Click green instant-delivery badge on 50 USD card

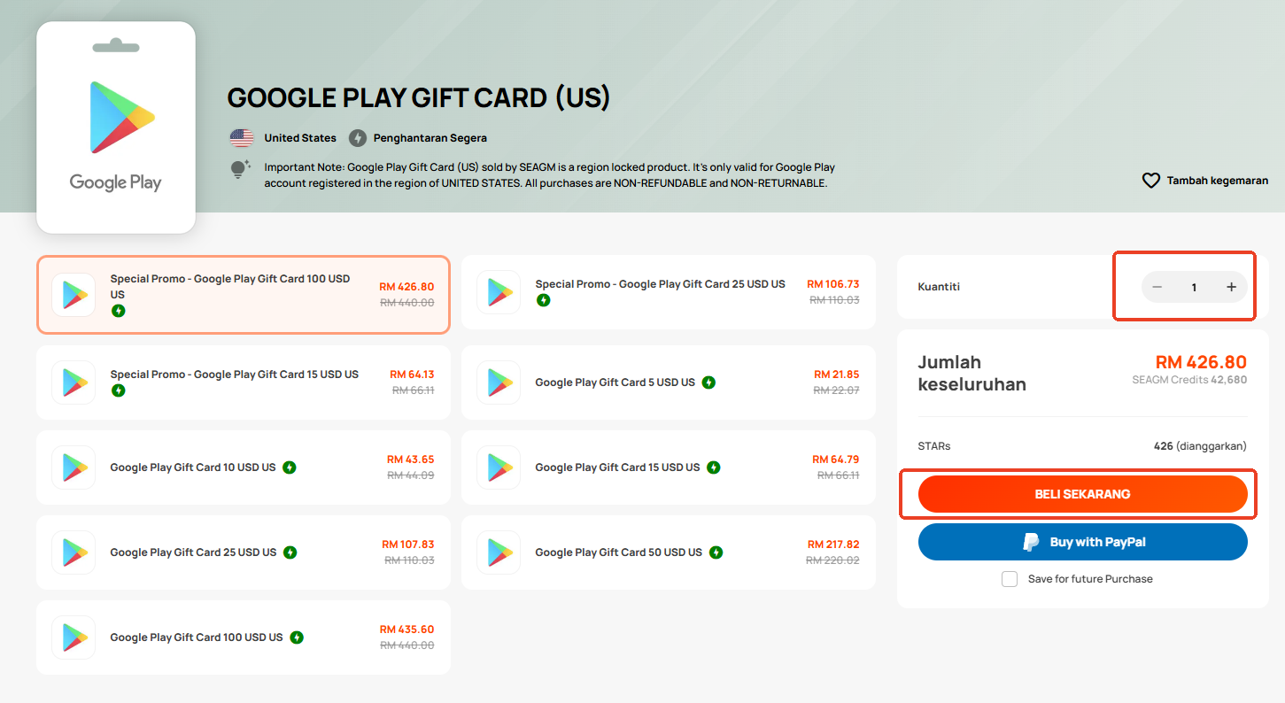click(716, 552)
